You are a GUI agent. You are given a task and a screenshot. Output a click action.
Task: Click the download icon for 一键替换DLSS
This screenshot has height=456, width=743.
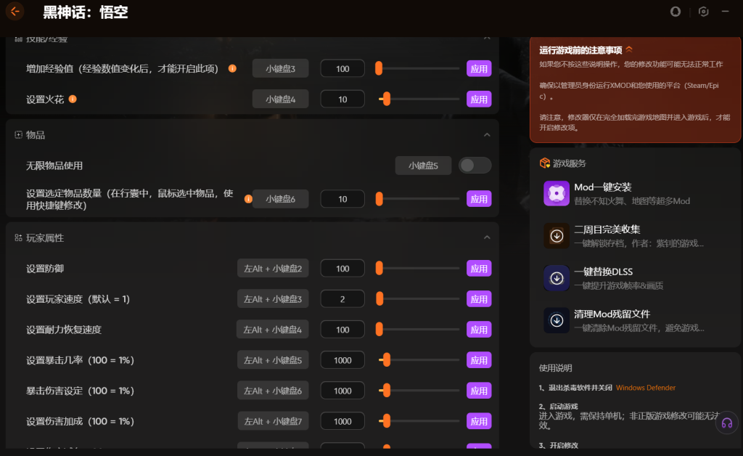click(557, 278)
